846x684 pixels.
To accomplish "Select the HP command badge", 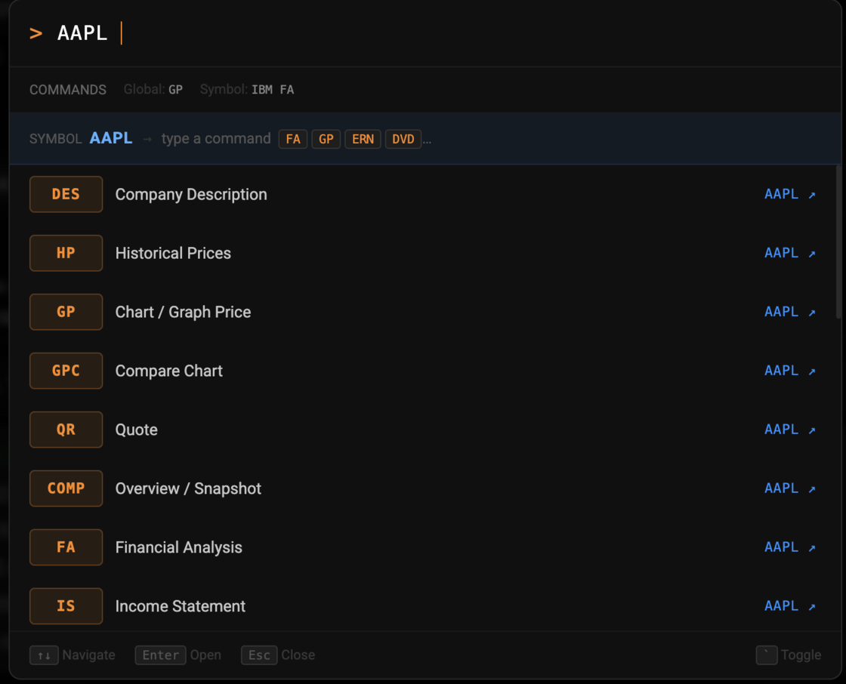I will (66, 253).
